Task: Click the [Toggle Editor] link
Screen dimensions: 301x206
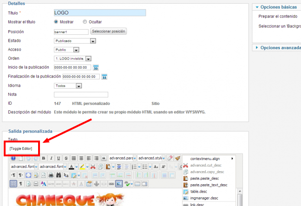Action: point(21,148)
